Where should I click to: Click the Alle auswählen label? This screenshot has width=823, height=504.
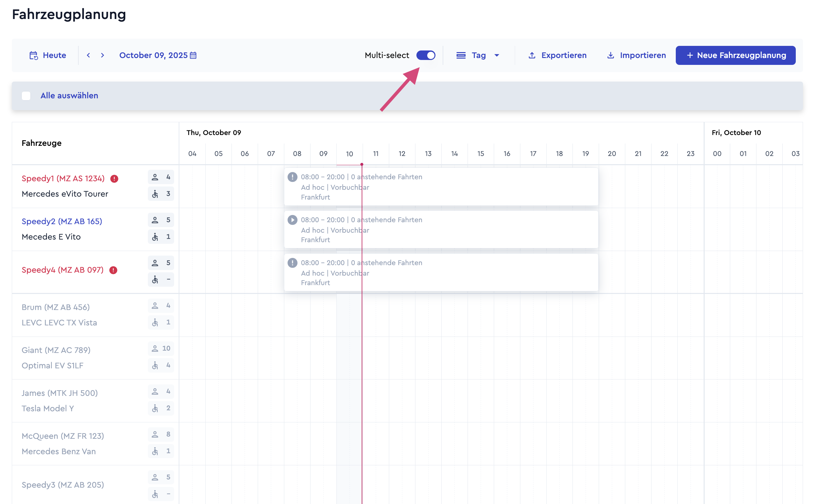(69, 96)
